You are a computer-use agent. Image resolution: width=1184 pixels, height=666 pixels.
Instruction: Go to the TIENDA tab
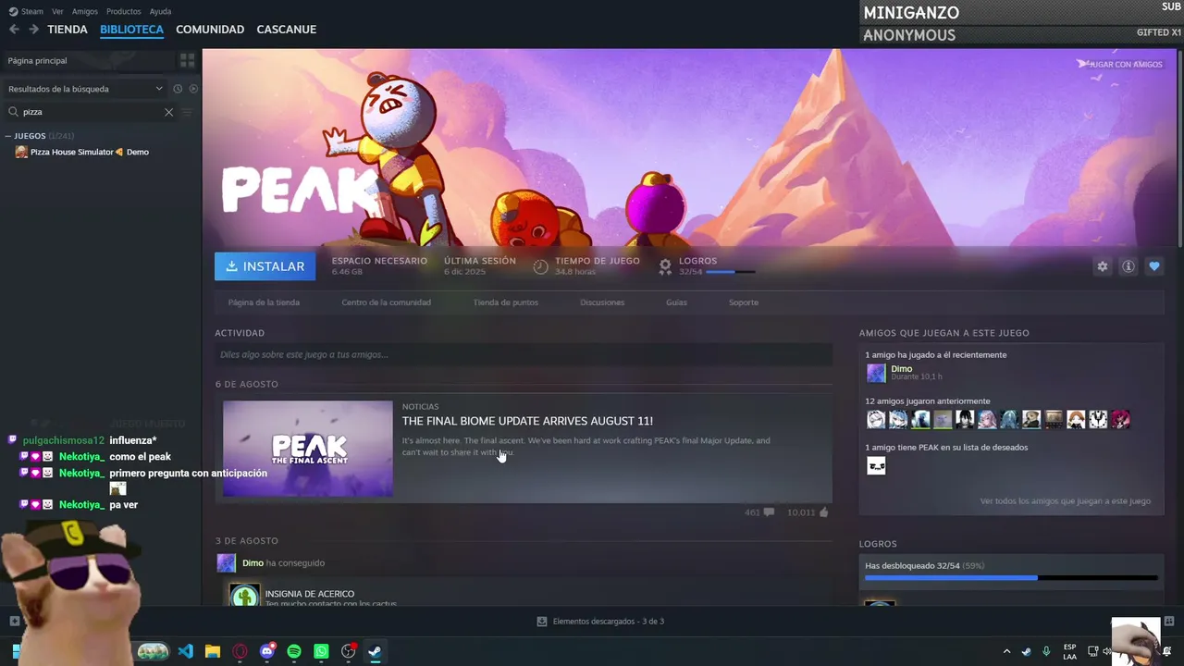[68, 30]
